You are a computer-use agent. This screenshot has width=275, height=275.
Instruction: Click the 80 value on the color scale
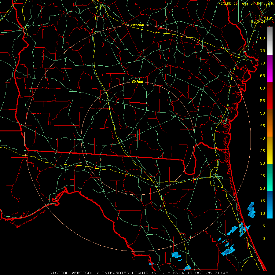coord(262,38)
